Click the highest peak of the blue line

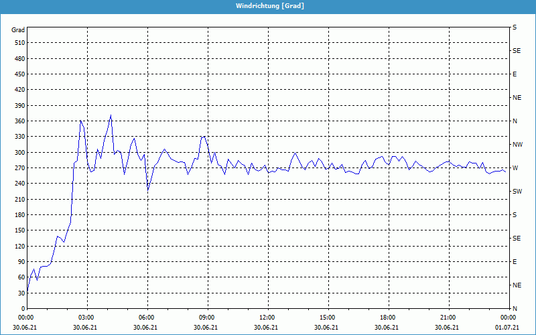point(111,115)
